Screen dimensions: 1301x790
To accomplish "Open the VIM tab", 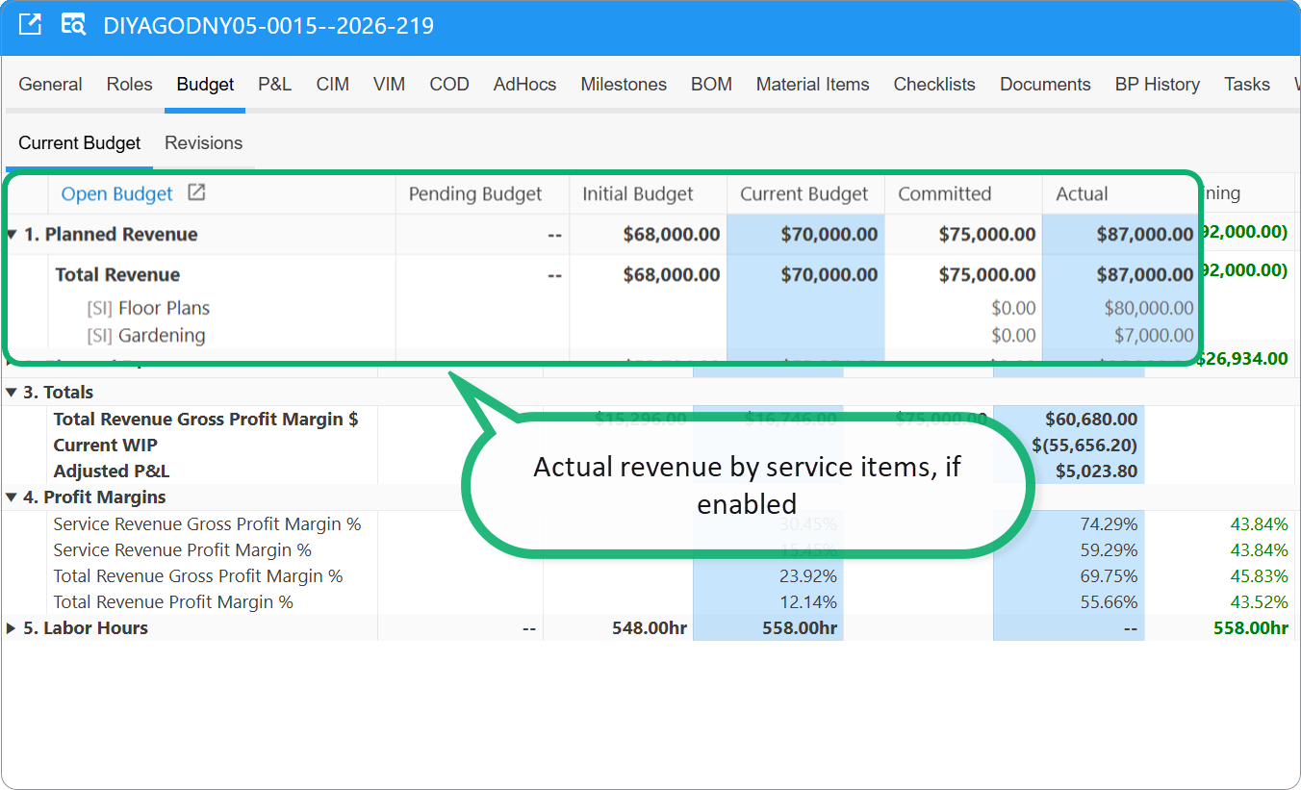I will pos(389,85).
